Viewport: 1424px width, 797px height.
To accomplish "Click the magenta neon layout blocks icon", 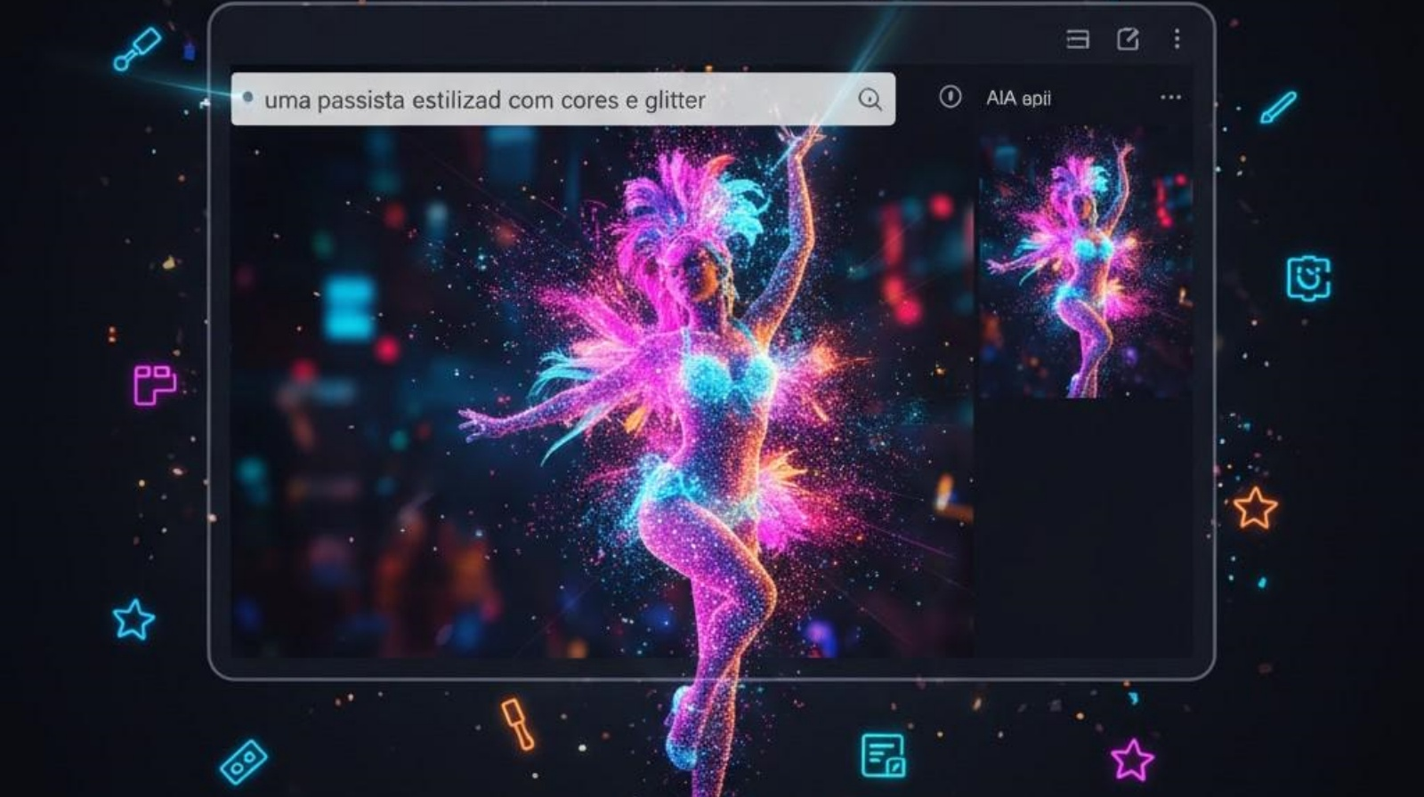I will click(x=155, y=384).
